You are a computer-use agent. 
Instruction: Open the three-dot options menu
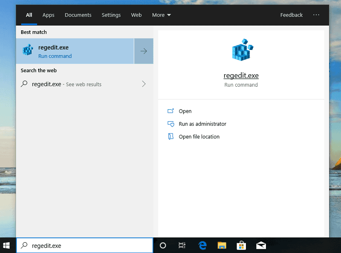point(316,15)
